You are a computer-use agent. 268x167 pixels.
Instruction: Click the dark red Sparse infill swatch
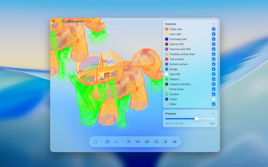[x=166, y=44]
